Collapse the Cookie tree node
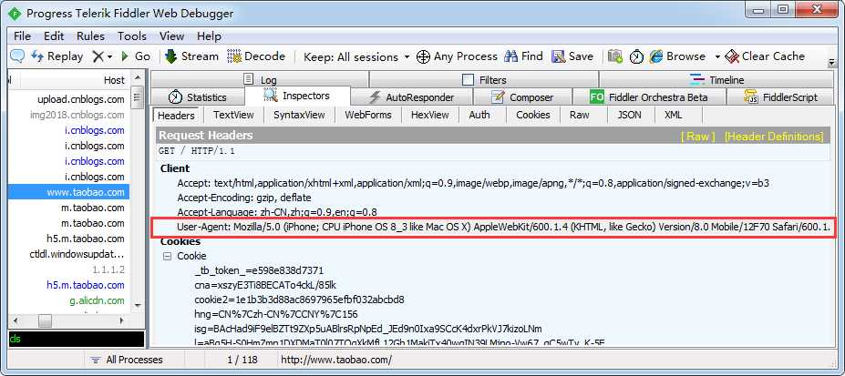Image resolution: width=845 pixels, height=376 pixels. point(167,256)
